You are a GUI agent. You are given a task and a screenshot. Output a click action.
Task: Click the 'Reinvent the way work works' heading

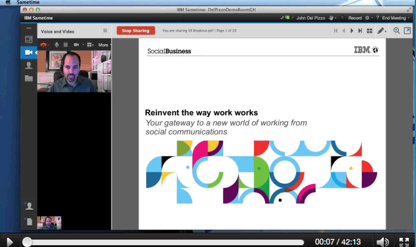tap(201, 113)
